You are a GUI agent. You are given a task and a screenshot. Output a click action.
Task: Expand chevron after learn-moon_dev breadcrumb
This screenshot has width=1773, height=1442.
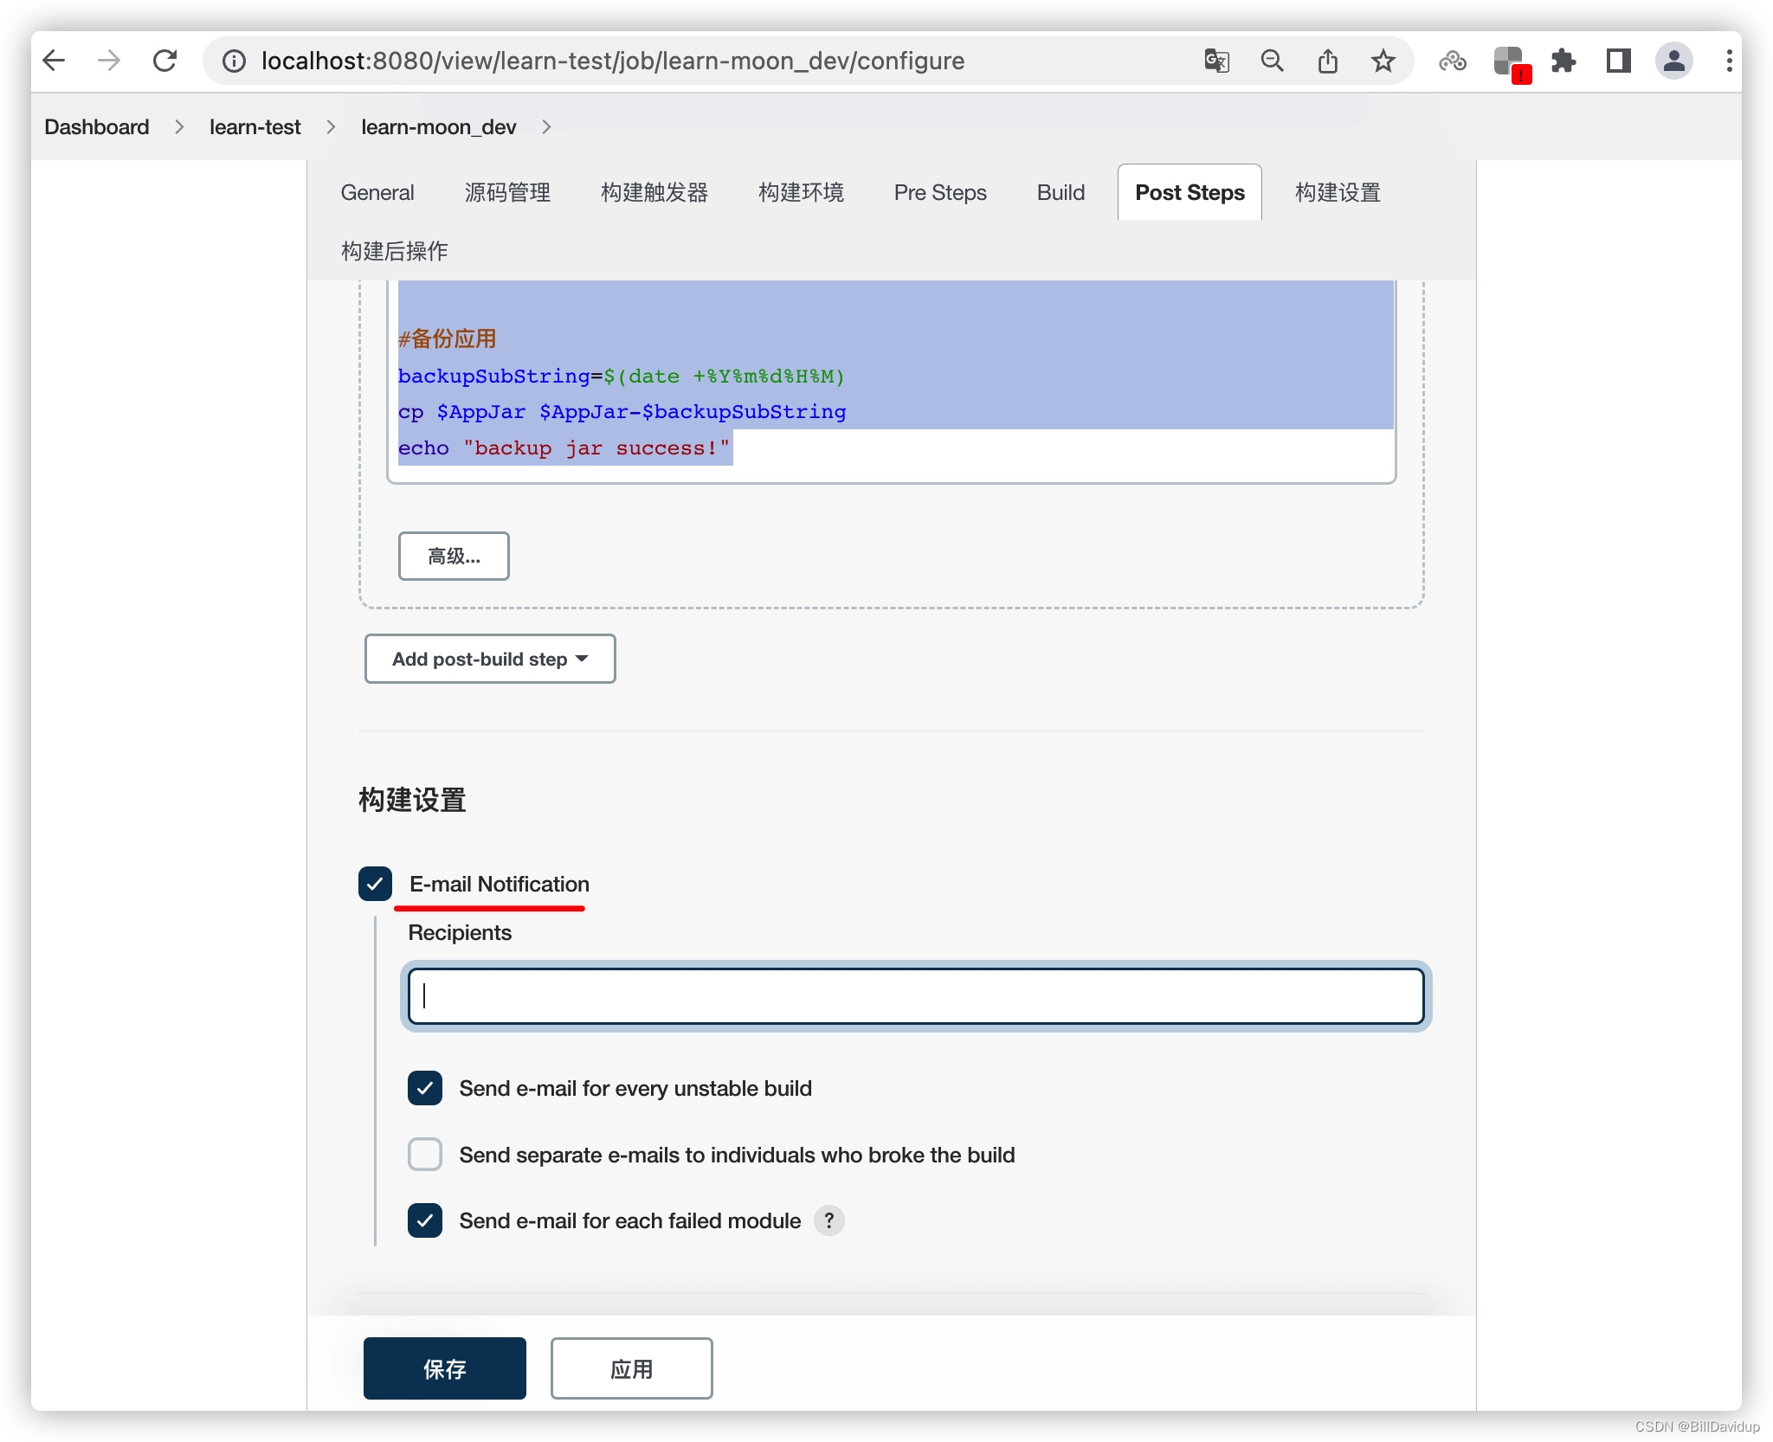coord(546,126)
